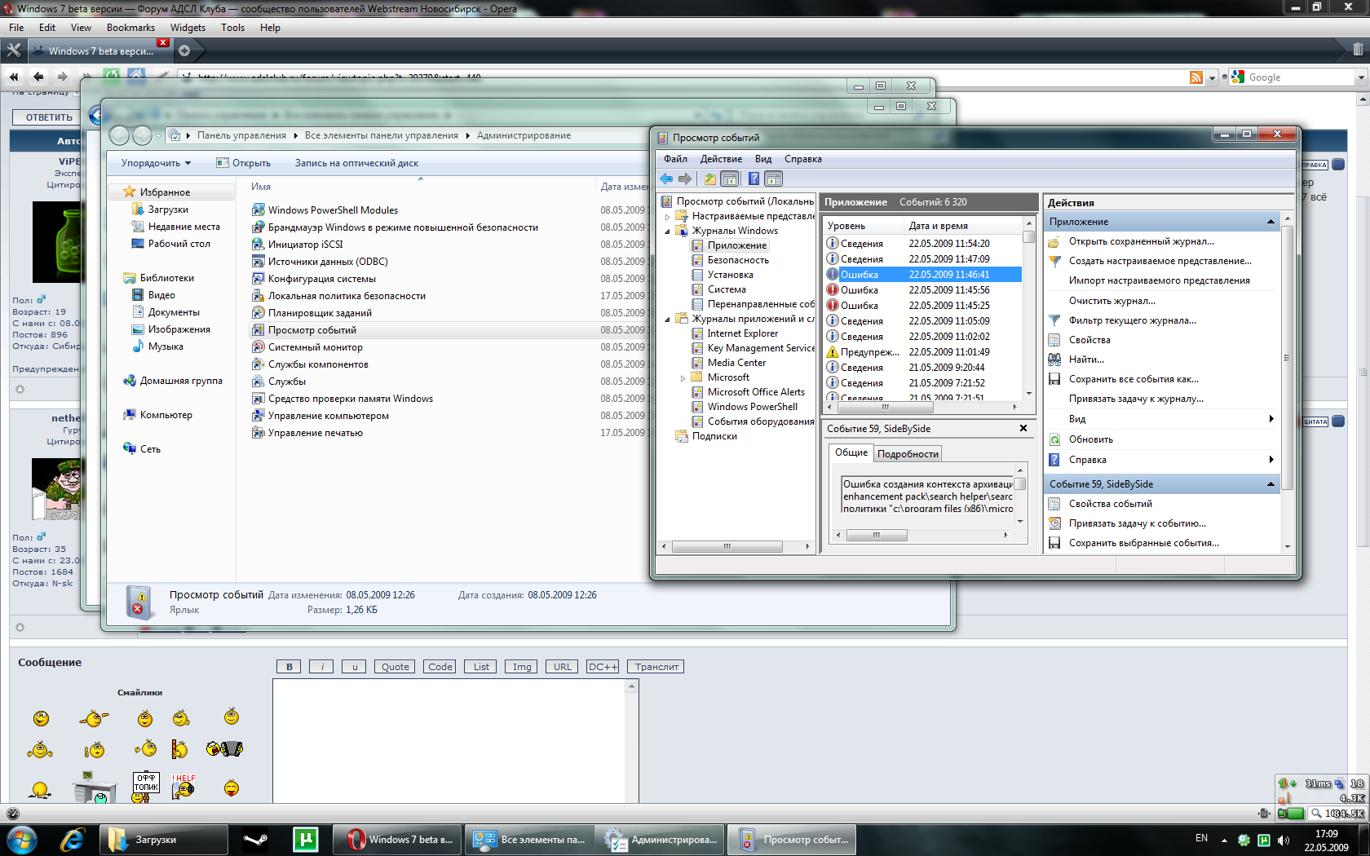Click the Up one level toolbar icon
This screenshot has width=1370, height=856.
pos(709,179)
